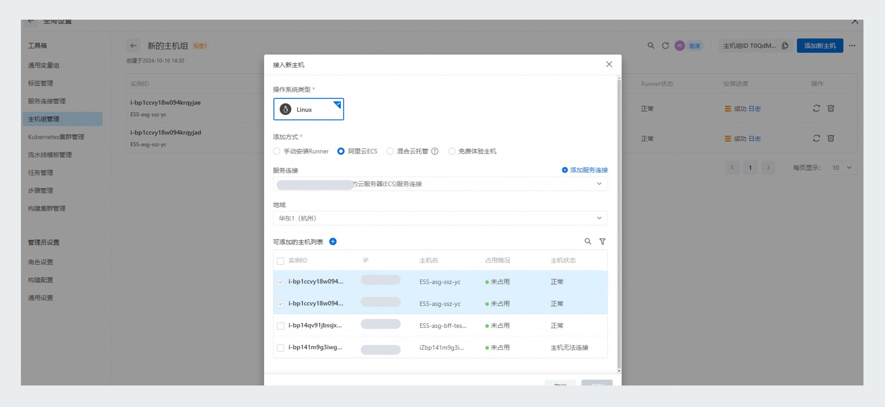
Task: Copy the 主机组ID with copy icon
Action: (x=785, y=46)
